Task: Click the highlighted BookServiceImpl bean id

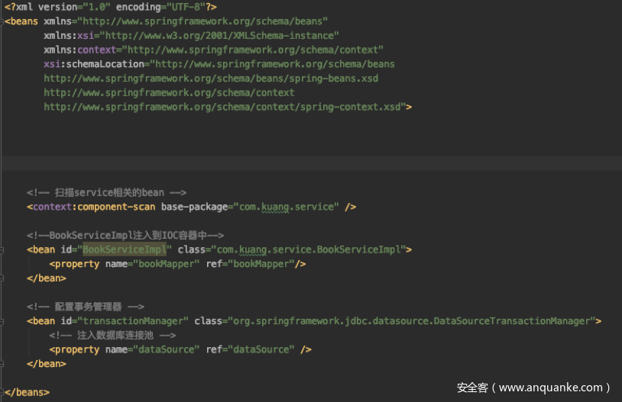Action: pyautogui.click(x=124, y=249)
